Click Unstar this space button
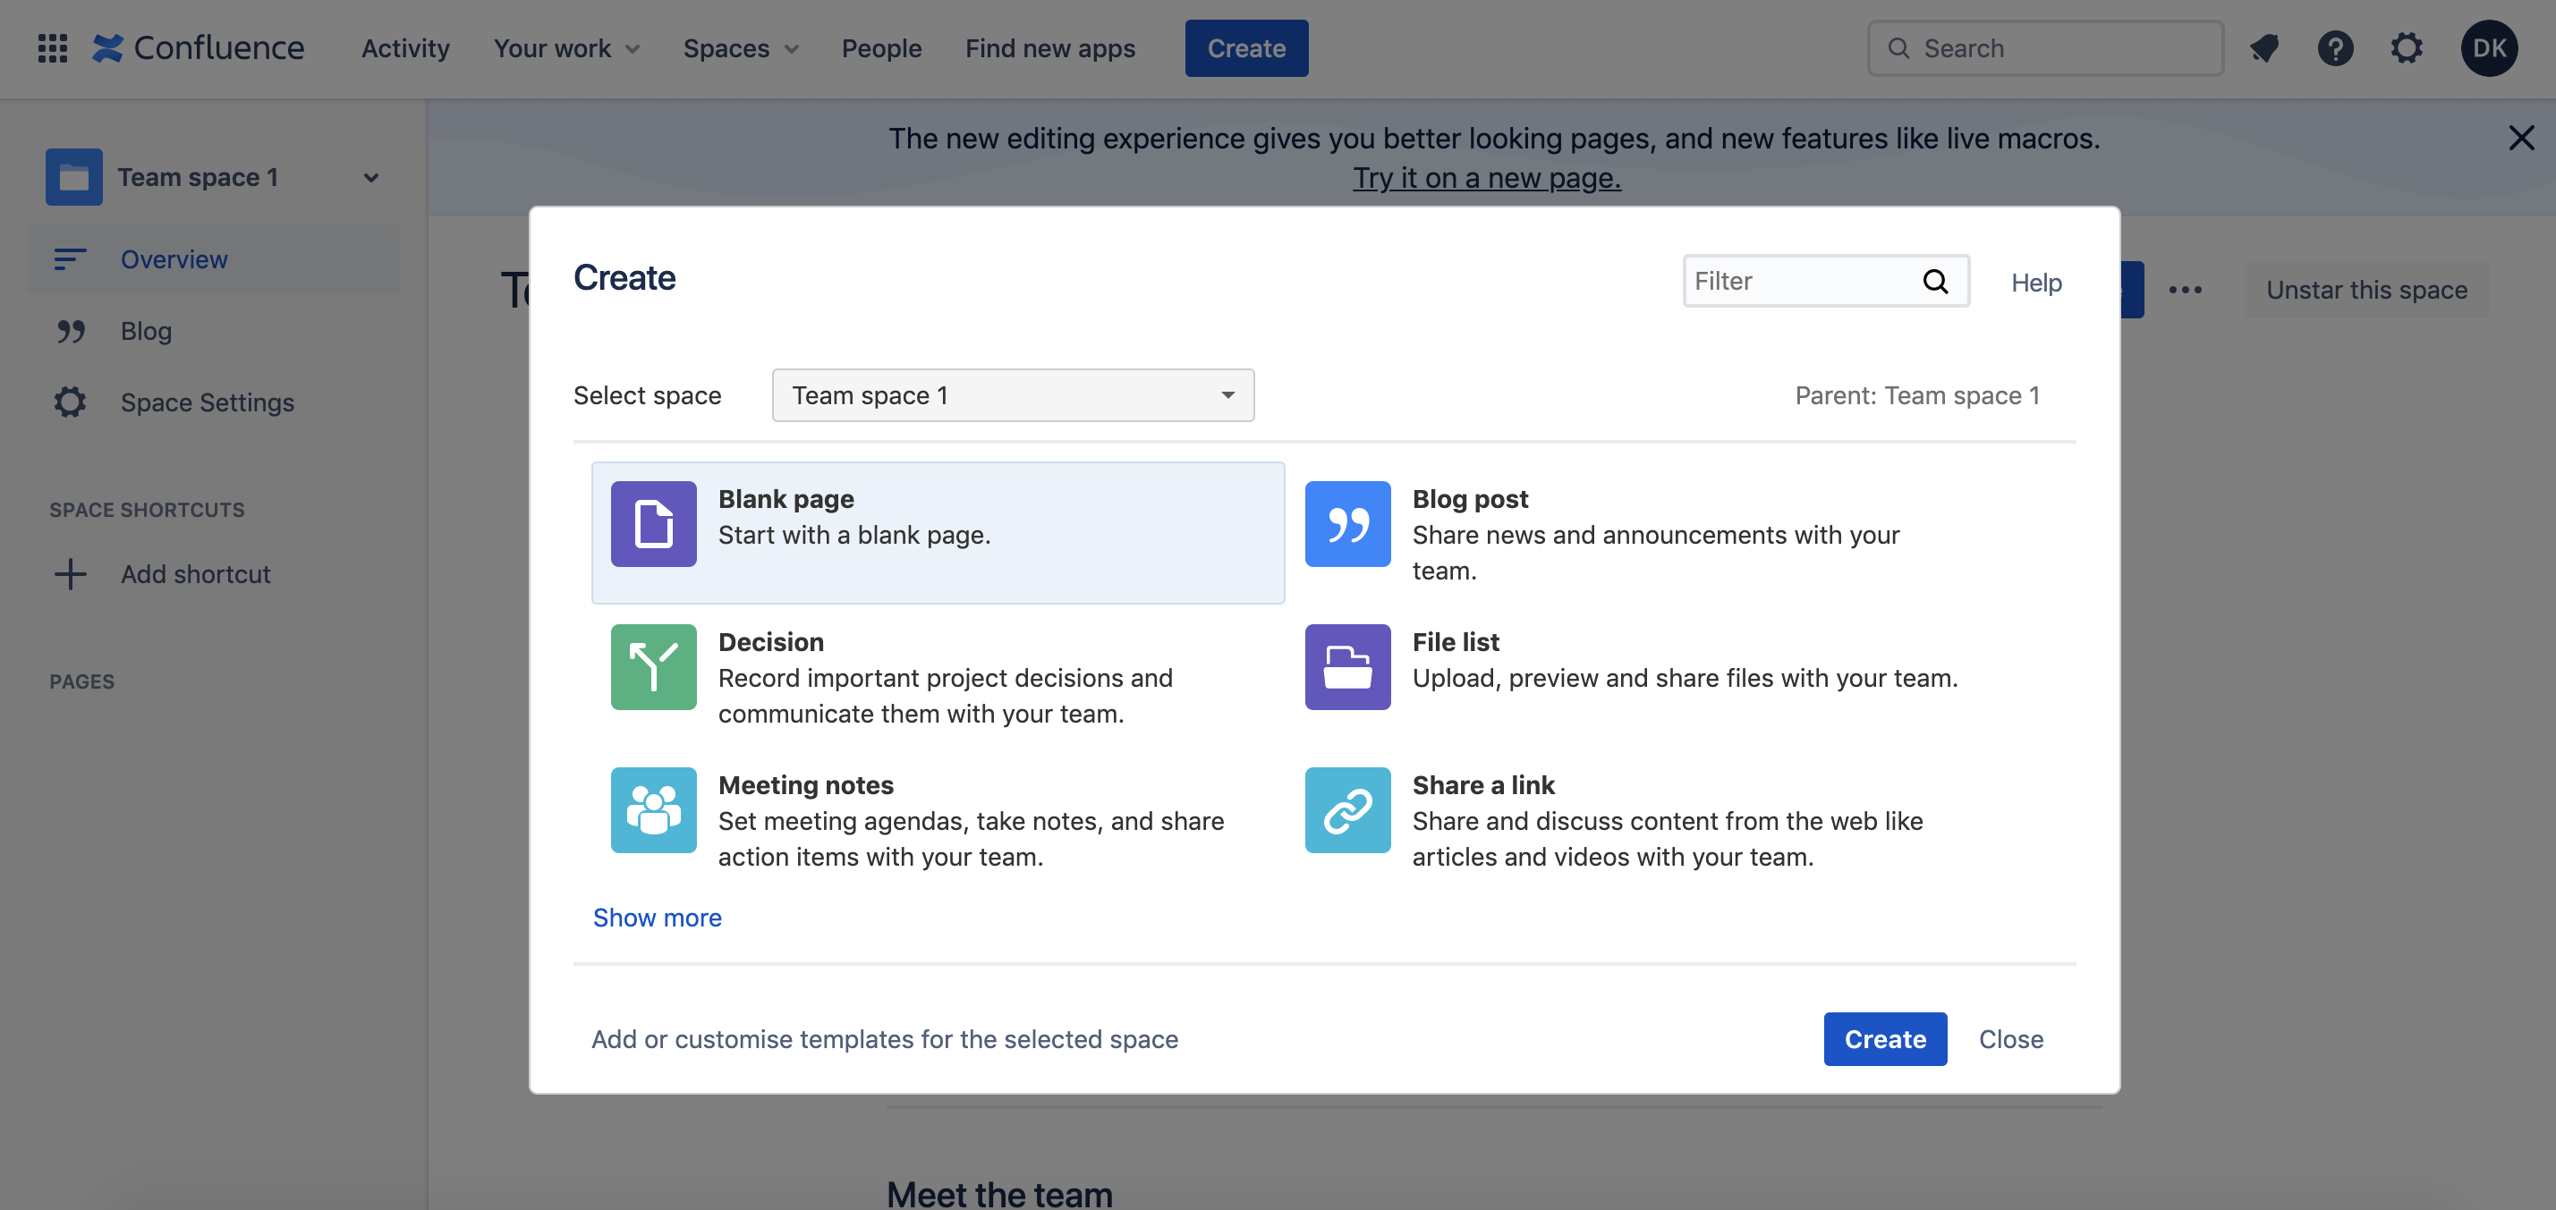2556x1210 pixels. click(2366, 290)
